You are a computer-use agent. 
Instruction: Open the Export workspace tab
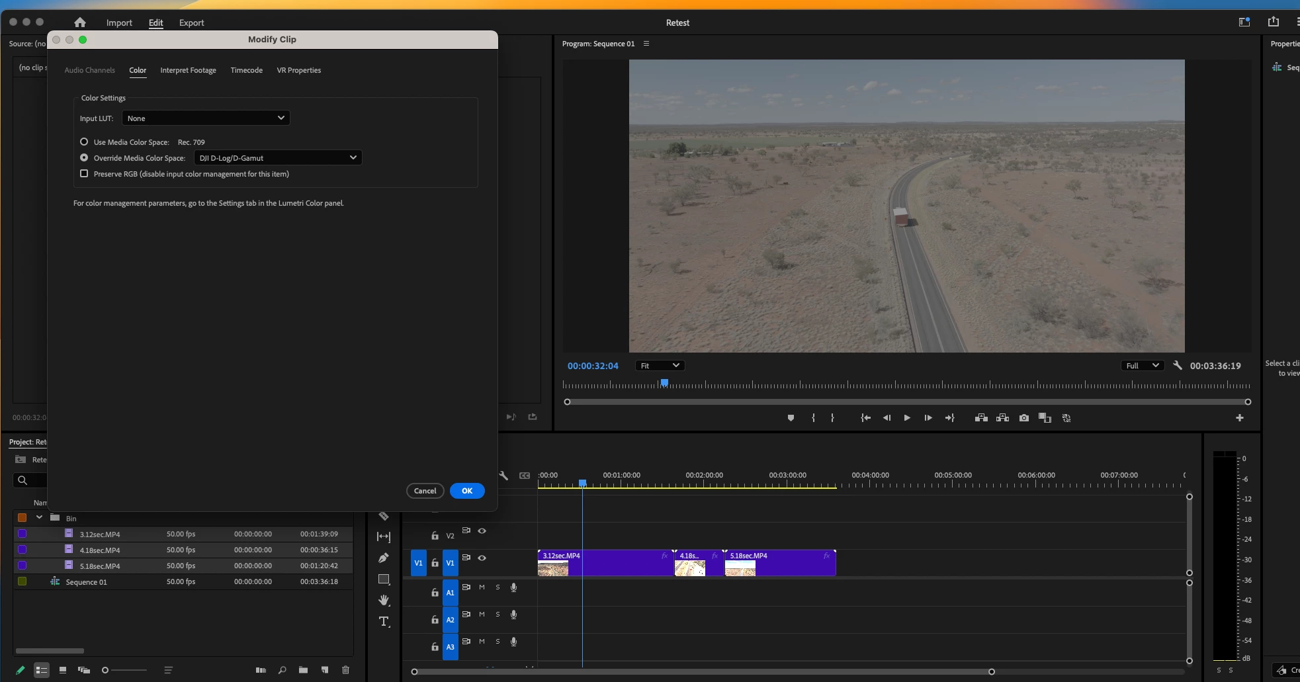click(x=191, y=22)
